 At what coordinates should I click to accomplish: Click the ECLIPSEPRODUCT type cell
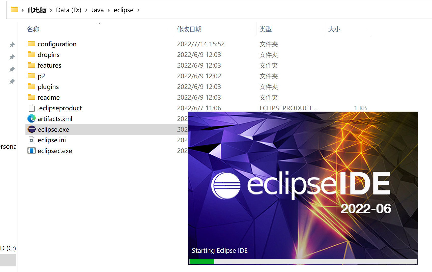pyautogui.click(x=289, y=108)
